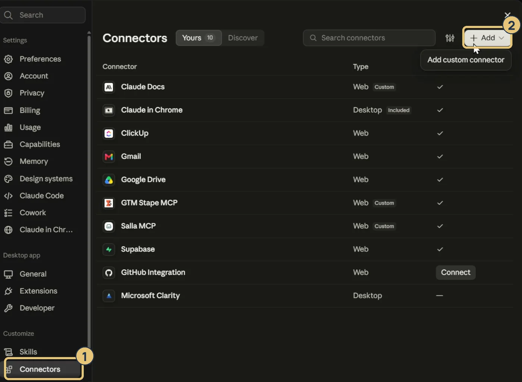This screenshot has height=382, width=522.
Task: Switch to the Yours tab
Action: tap(199, 38)
